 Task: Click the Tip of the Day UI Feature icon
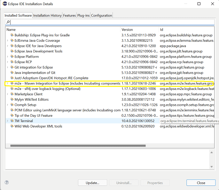tap(12, 115)
